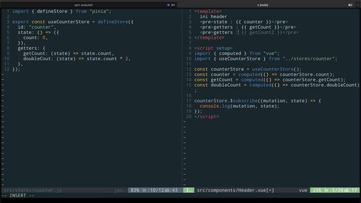Click the getCount: (state) getter line
The height and width of the screenshot is (203, 361).
click(x=68, y=54)
